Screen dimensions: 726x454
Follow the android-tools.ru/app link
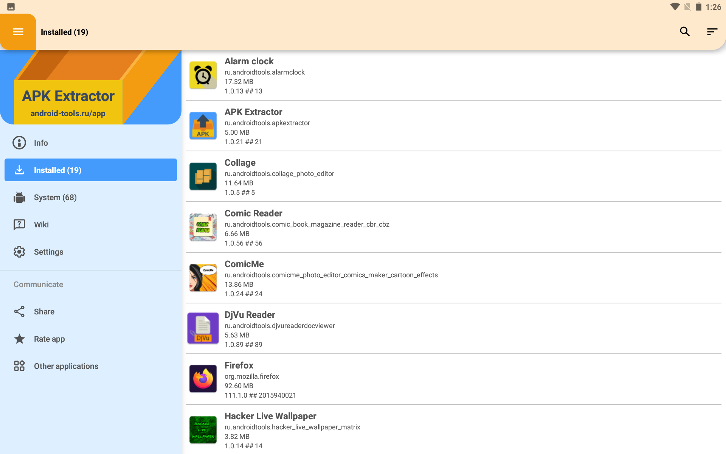click(68, 113)
